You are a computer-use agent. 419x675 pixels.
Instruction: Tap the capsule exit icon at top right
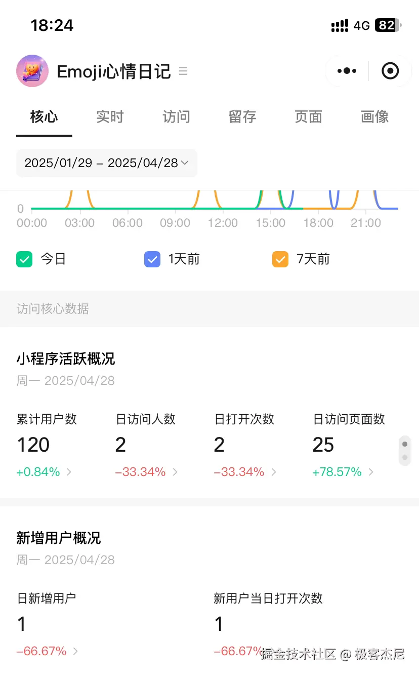pyautogui.click(x=390, y=70)
